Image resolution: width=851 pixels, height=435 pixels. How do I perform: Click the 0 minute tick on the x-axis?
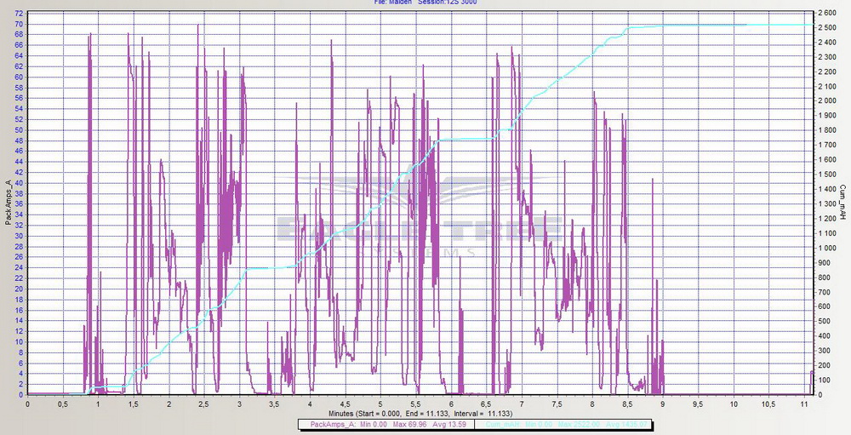point(28,404)
